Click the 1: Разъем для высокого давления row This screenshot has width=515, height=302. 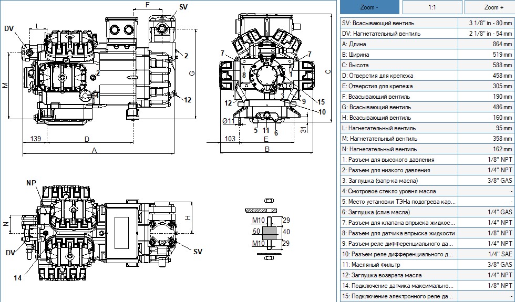(427, 160)
